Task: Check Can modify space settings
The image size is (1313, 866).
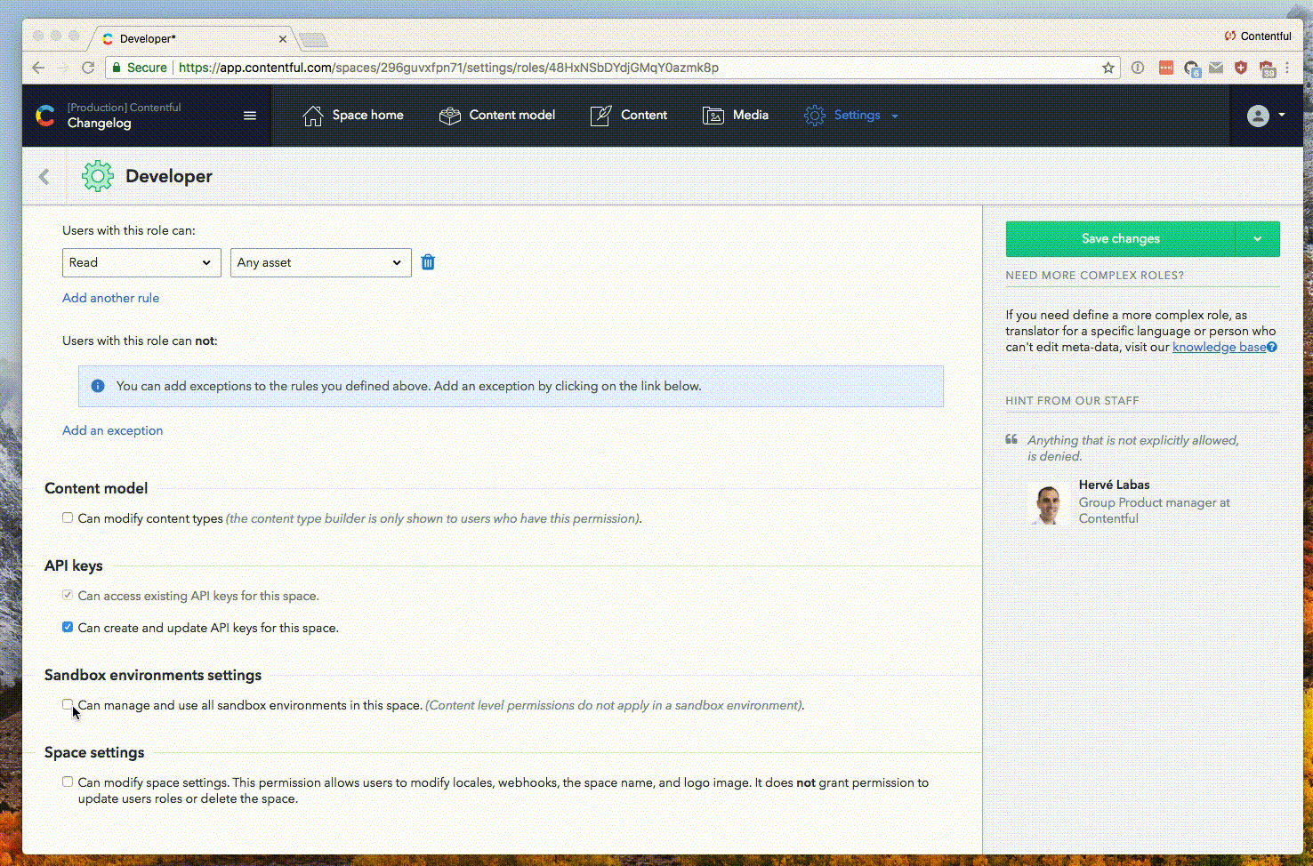Action: [68, 782]
